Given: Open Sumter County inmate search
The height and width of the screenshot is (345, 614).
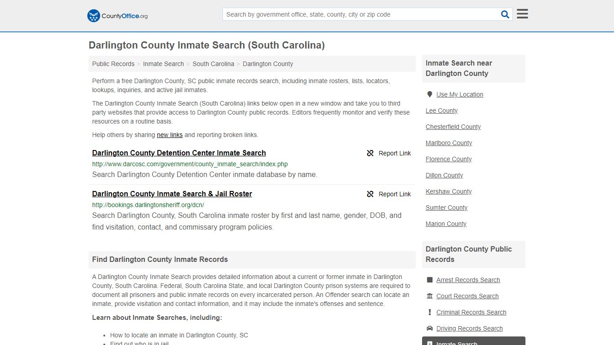Looking at the screenshot, I should pyautogui.click(x=446, y=208).
